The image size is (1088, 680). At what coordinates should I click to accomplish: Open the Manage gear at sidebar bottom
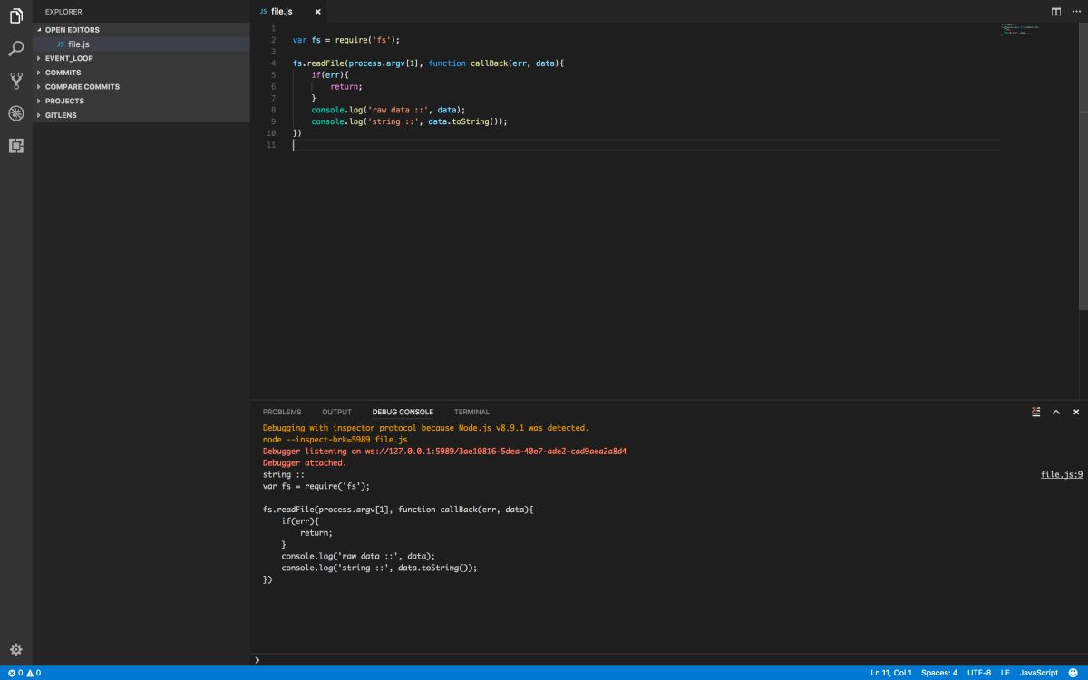coord(15,649)
